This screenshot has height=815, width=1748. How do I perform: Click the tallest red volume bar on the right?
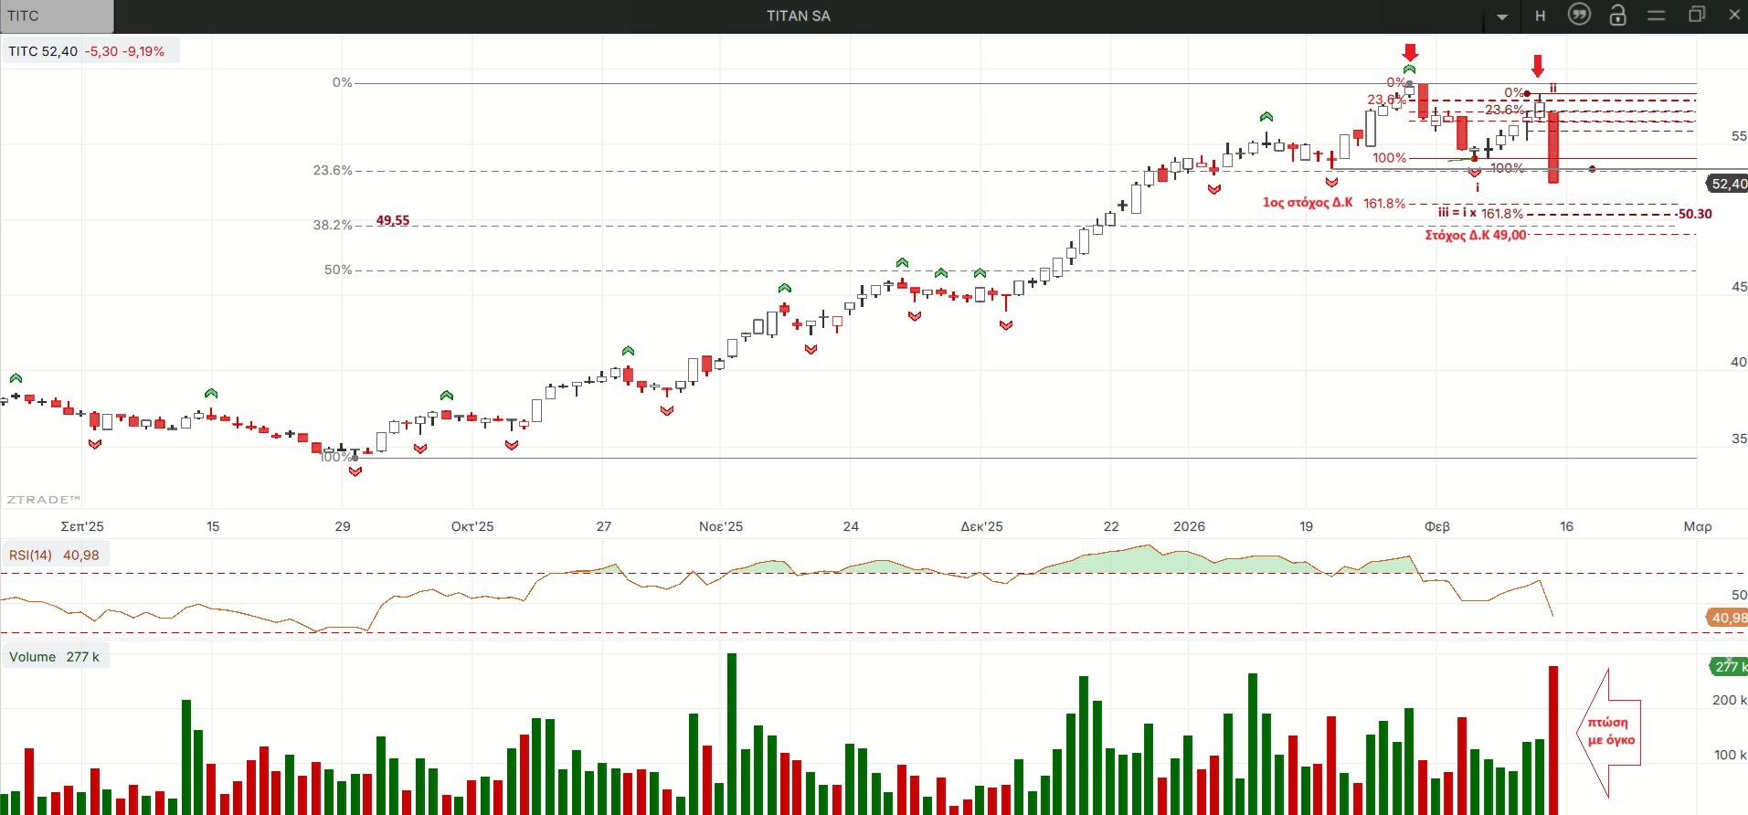point(1553,740)
